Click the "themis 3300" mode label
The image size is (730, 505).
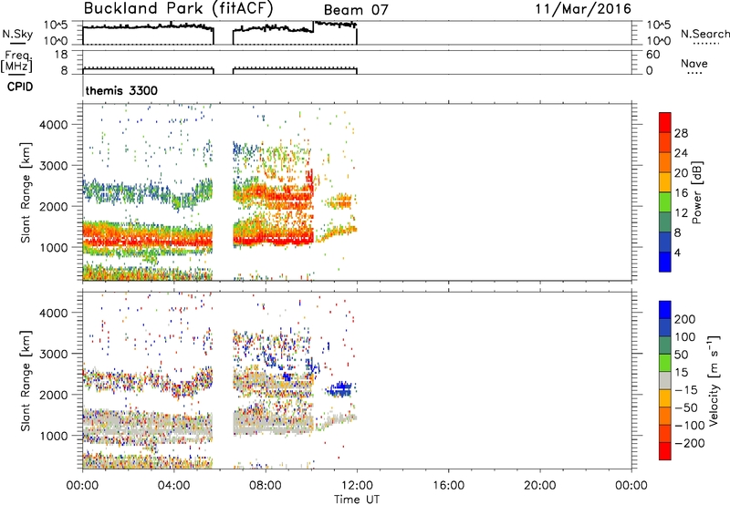(121, 90)
